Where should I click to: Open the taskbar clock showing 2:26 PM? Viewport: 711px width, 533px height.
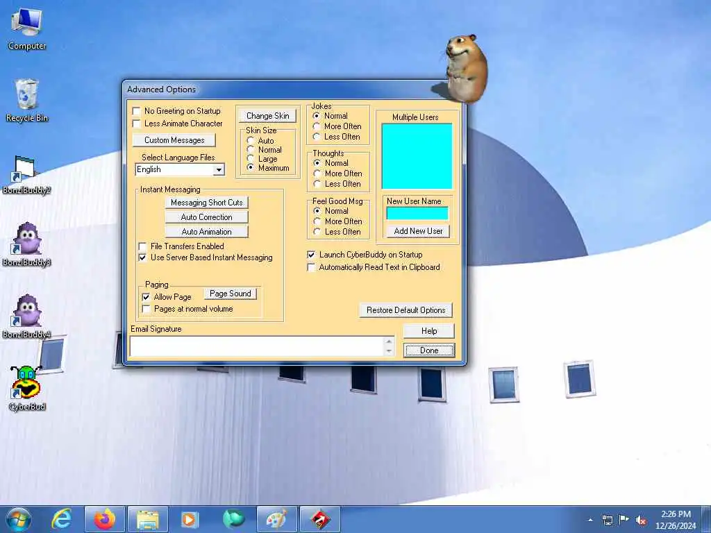[676, 520]
